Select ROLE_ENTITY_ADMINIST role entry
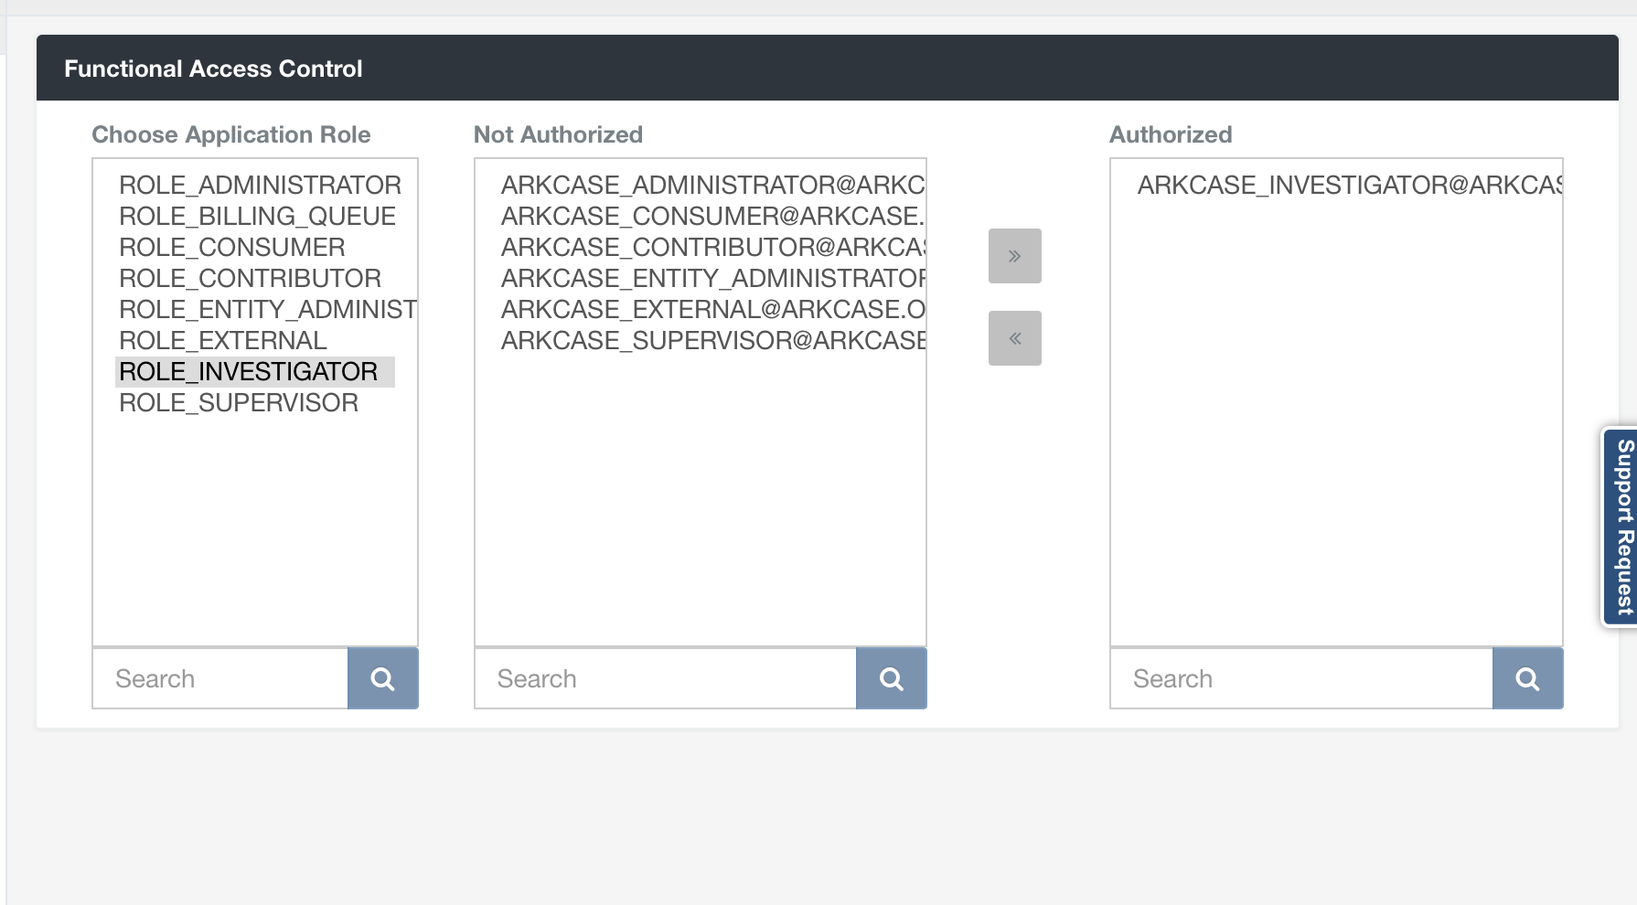1637x905 pixels. (x=268, y=309)
